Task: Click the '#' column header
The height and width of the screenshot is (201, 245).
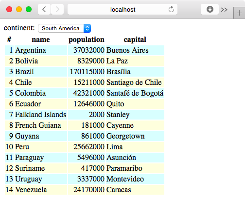Action: (x=9, y=40)
